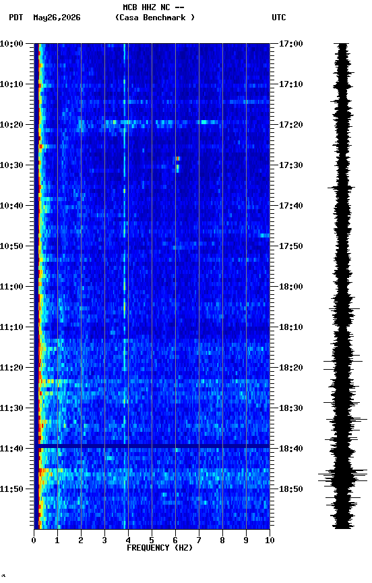Click the Casa Benchmark station name
This screenshot has height=583, width=372.
click(x=155, y=18)
